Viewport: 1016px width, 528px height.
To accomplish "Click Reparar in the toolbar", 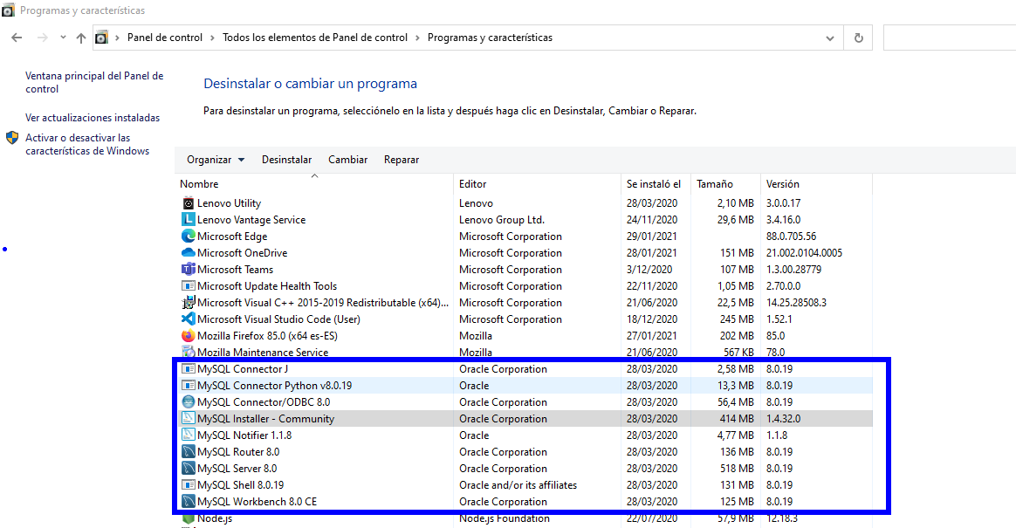I will tap(402, 160).
